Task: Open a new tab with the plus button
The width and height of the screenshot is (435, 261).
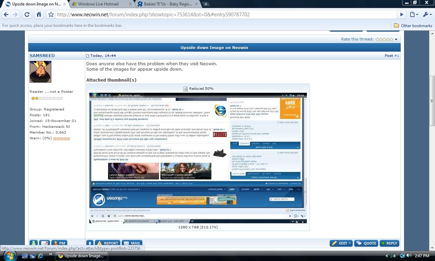Action: click(206, 4)
